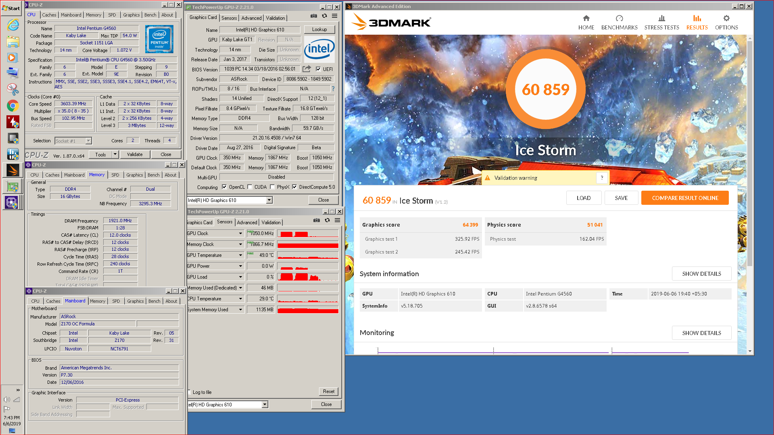Toggle the OpenCL computing checkbox
The width and height of the screenshot is (774, 435).
point(224,187)
